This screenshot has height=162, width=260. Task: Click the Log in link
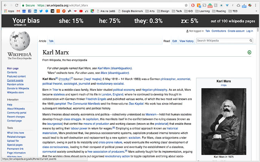(249, 31)
